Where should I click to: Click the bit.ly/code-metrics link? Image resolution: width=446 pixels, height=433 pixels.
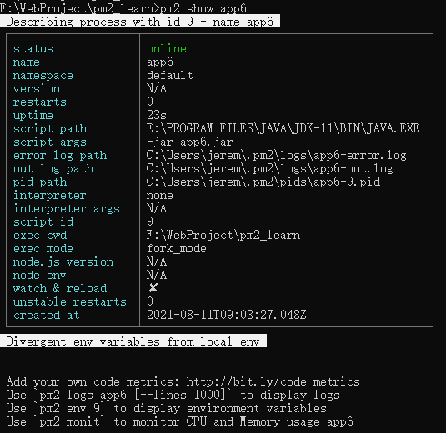point(273,381)
